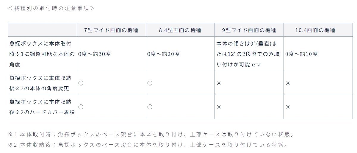Viewport: 357px width, 153px height.
Task: Click the 8.4型画面の機種 column header
Action: click(x=180, y=30)
